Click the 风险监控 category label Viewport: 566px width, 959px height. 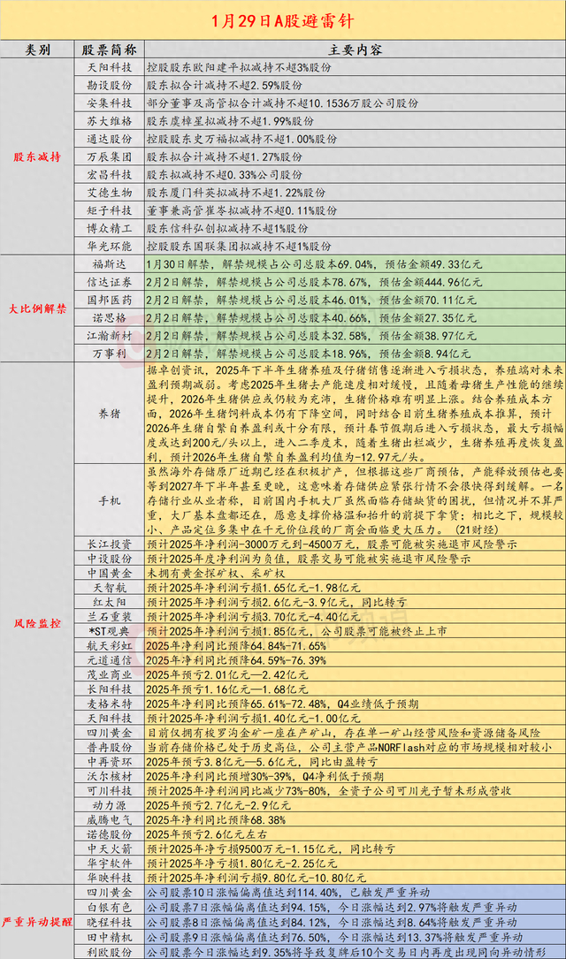37,624
